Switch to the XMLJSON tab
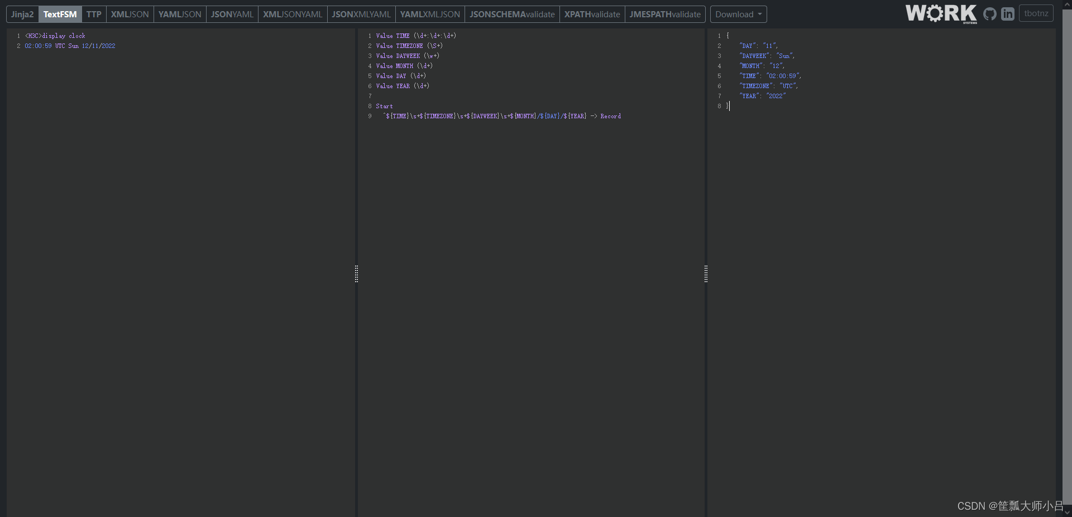Image resolution: width=1072 pixels, height=517 pixels. pos(130,15)
